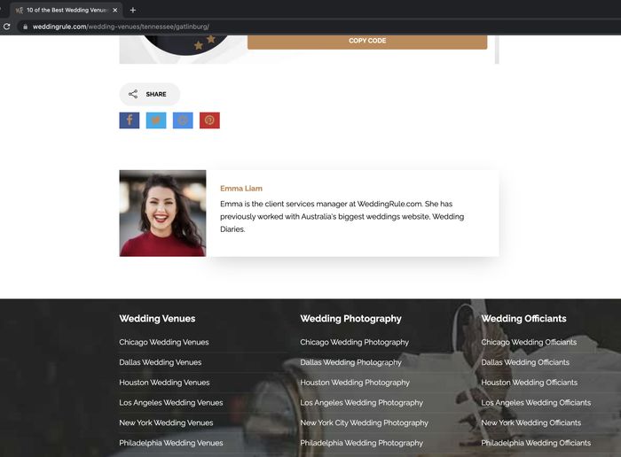Open Emma Liam author link
The width and height of the screenshot is (621, 457).
point(241,188)
